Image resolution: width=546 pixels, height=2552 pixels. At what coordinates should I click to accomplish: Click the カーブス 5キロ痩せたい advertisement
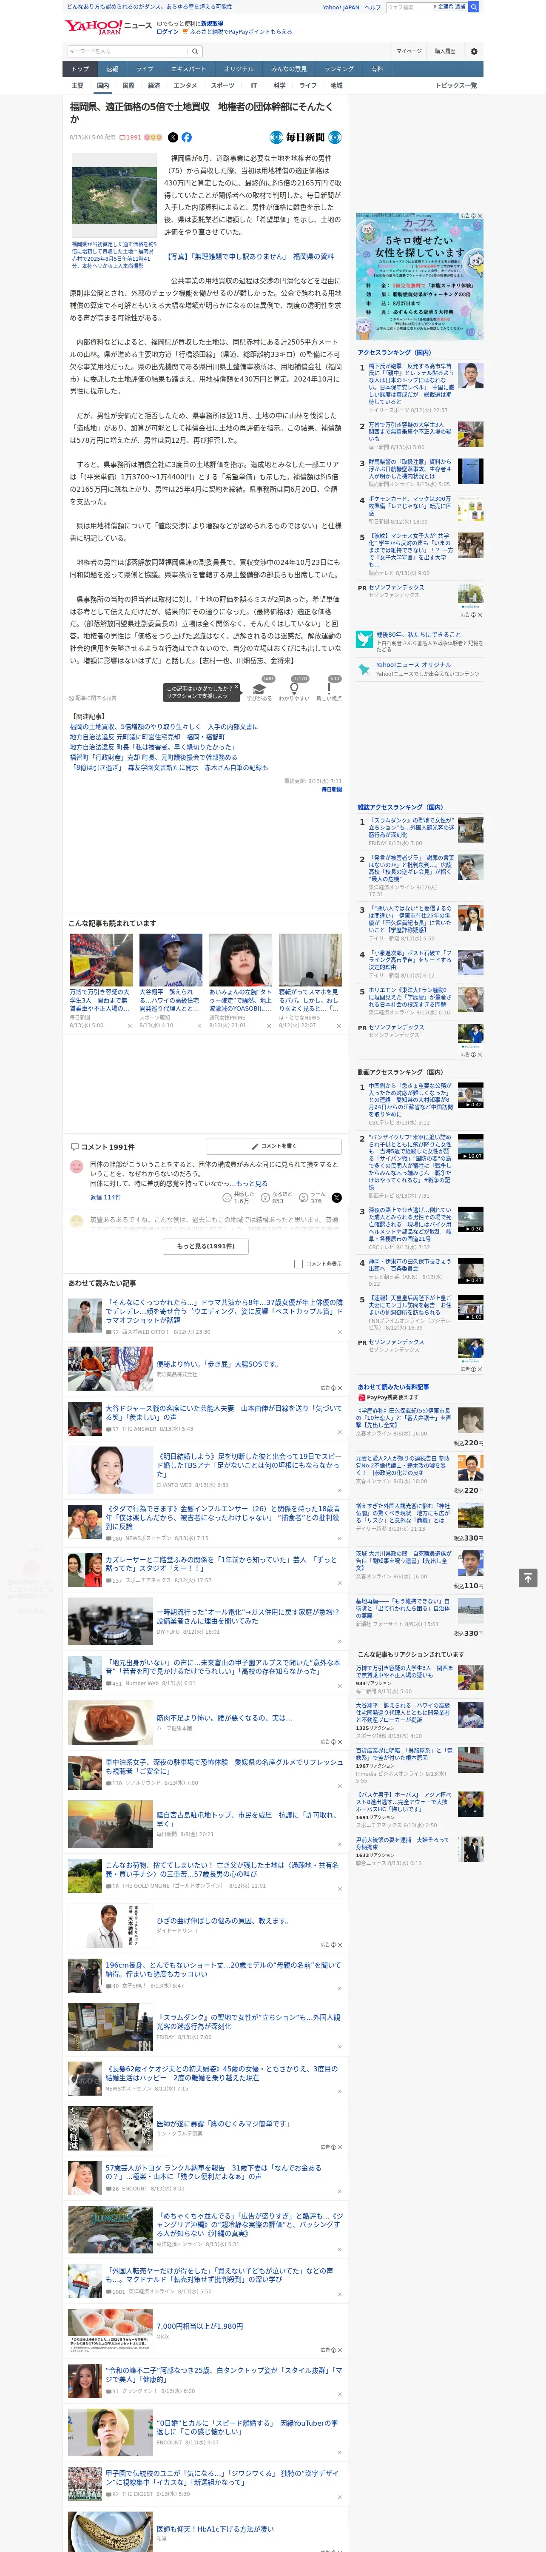[x=420, y=276]
